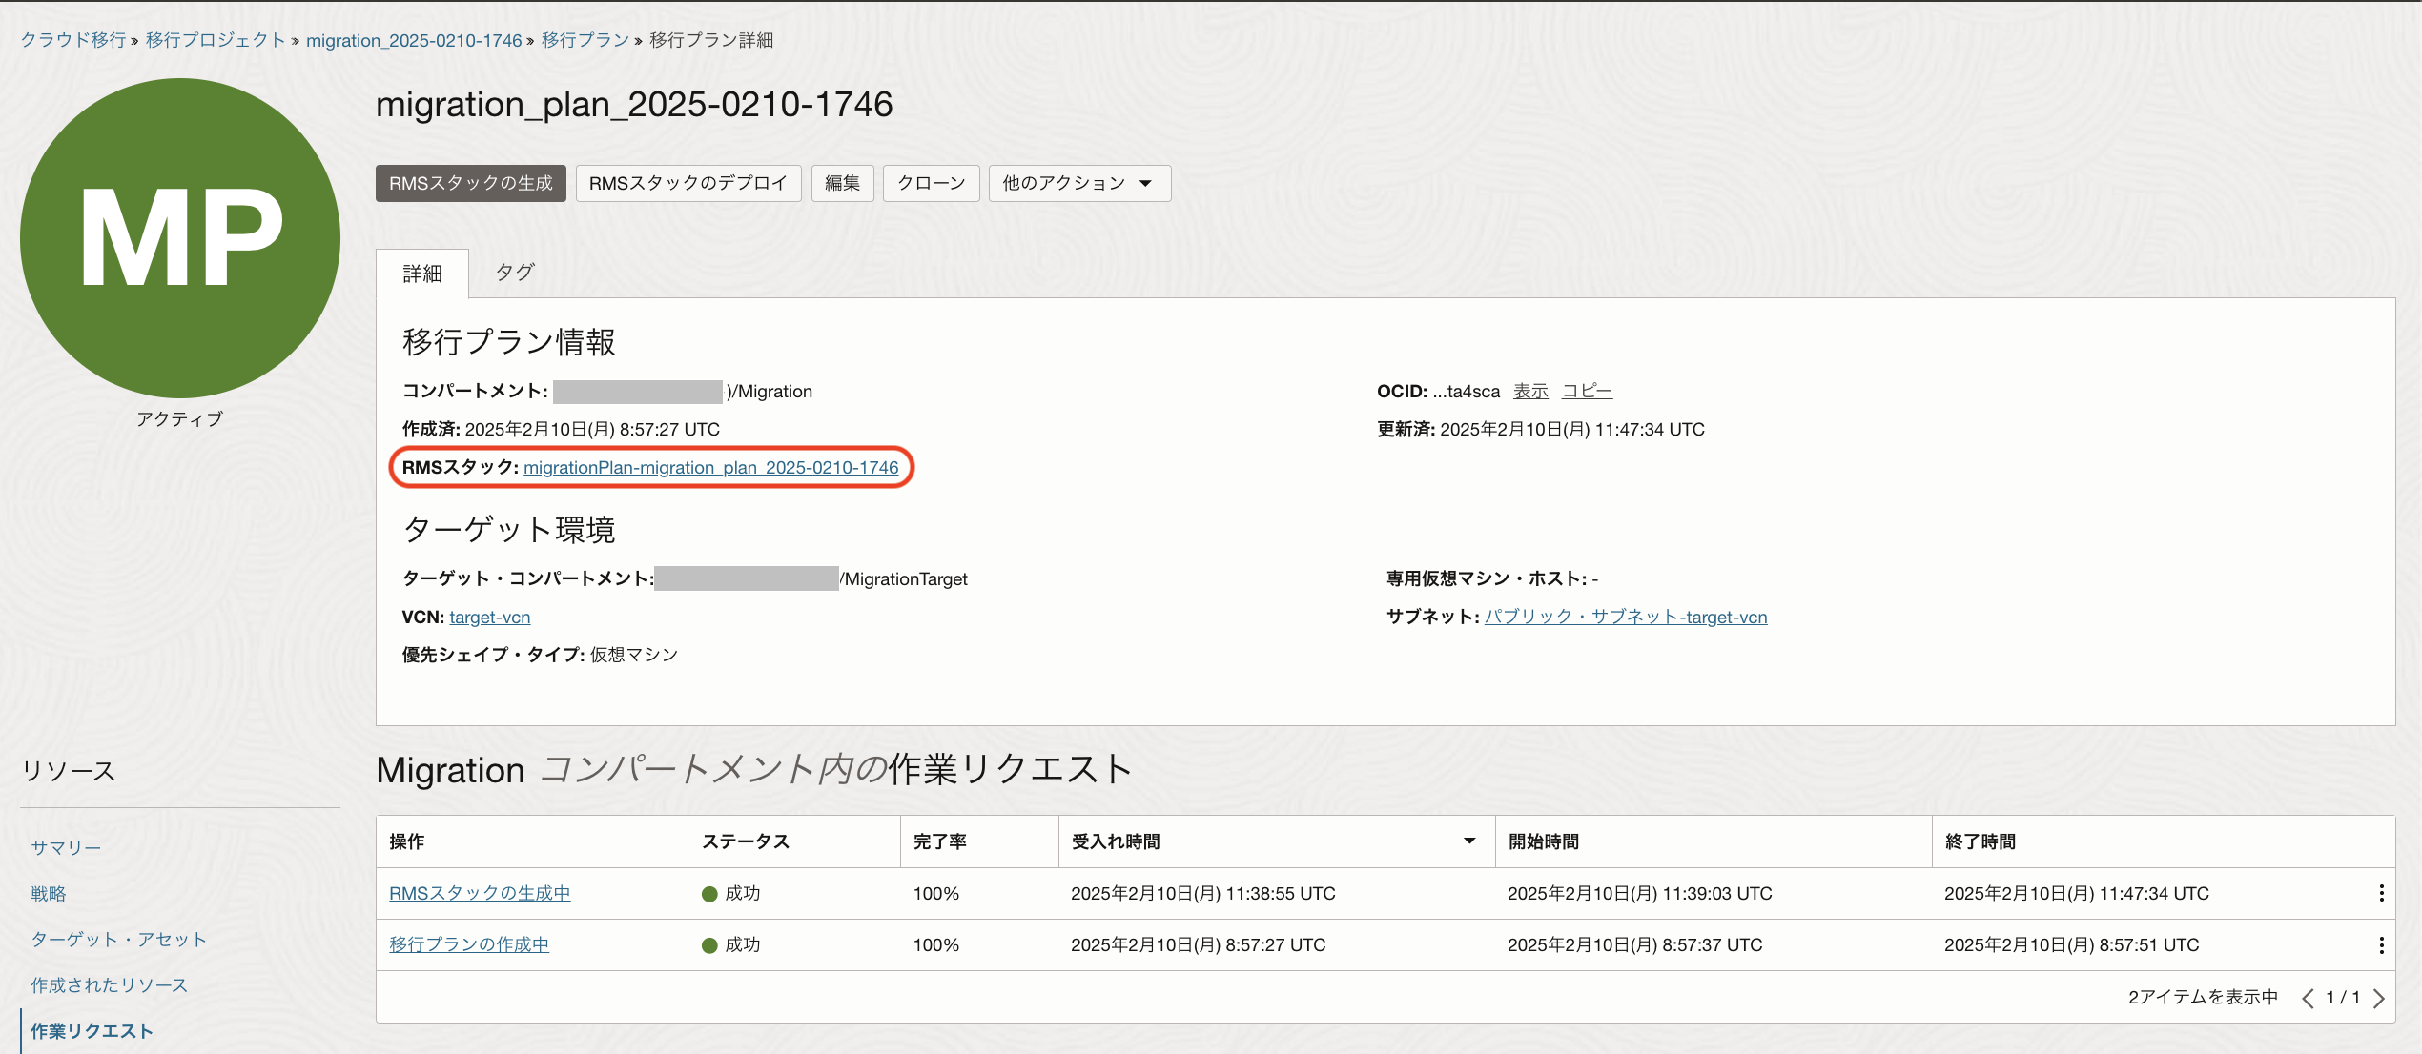Open kebab menu for 移行プランの作成中 row
2422x1054 pixels.
pos(2381,944)
